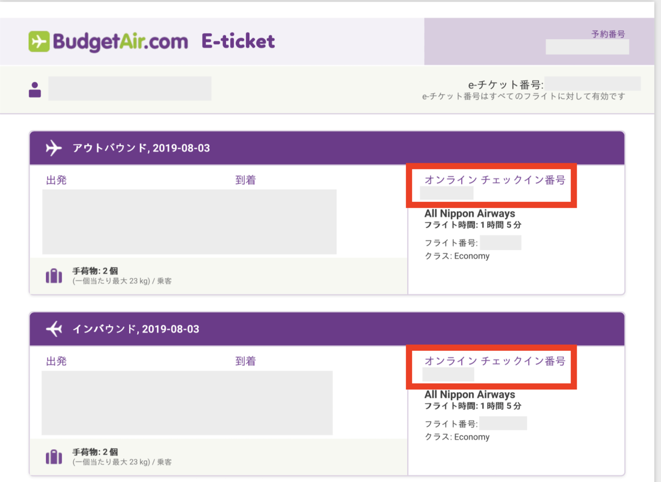Image resolution: width=661 pixels, height=482 pixels.
Task: Click inbound オンライン チェックイン番号 label
Action: (495, 361)
